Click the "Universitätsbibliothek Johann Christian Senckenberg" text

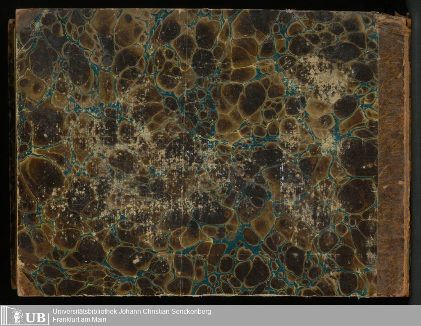(132, 312)
